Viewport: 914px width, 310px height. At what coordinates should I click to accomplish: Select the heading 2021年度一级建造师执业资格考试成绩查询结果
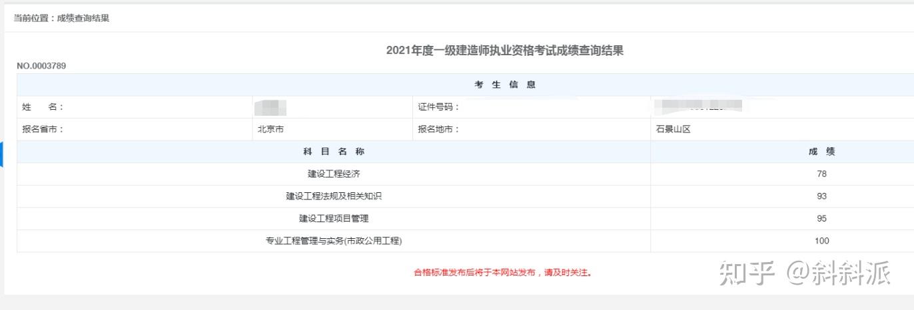pyautogui.click(x=505, y=51)
